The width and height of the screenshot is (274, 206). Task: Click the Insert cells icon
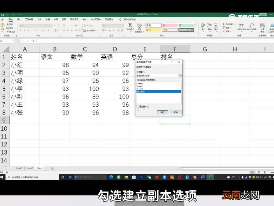pos(203,27)
